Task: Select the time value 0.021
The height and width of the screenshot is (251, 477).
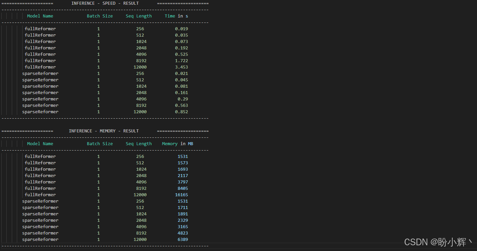Action: (182, 74)
